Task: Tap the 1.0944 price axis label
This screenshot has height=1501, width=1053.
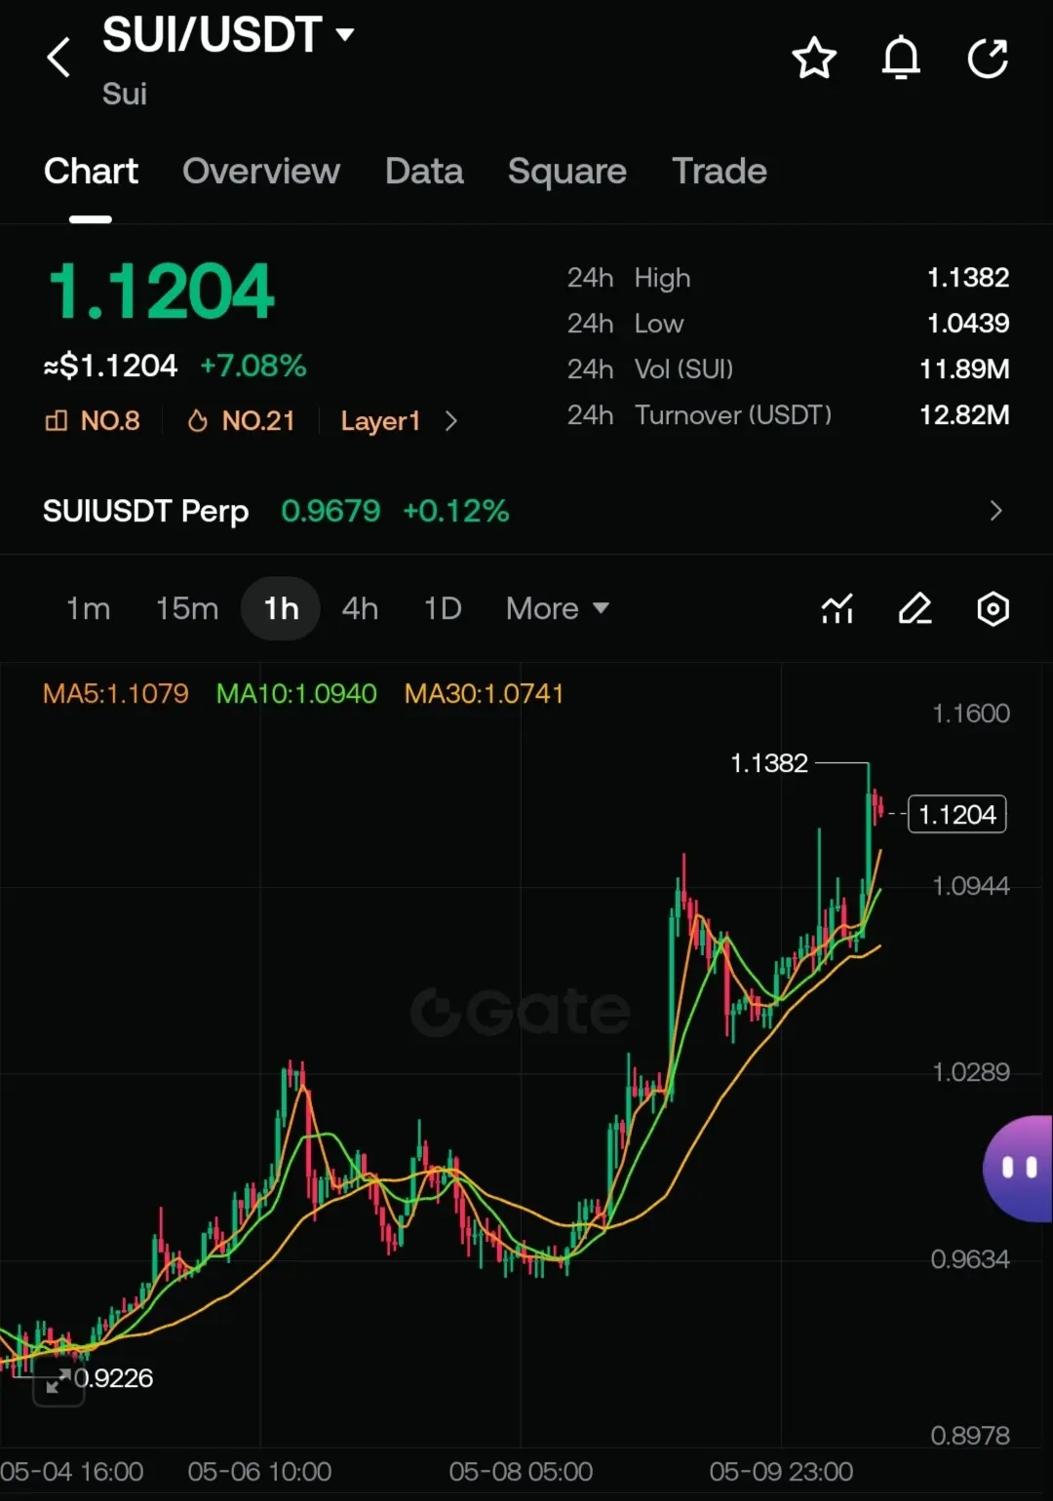Action: coord(971,886)
